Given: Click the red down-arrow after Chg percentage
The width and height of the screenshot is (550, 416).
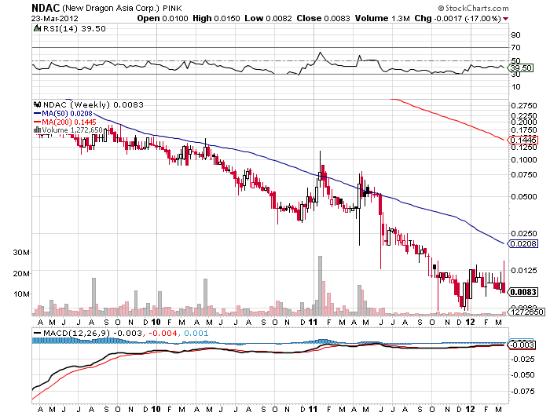Looking at the screenshot, I should pyautogui.click(x=505, y=19).
